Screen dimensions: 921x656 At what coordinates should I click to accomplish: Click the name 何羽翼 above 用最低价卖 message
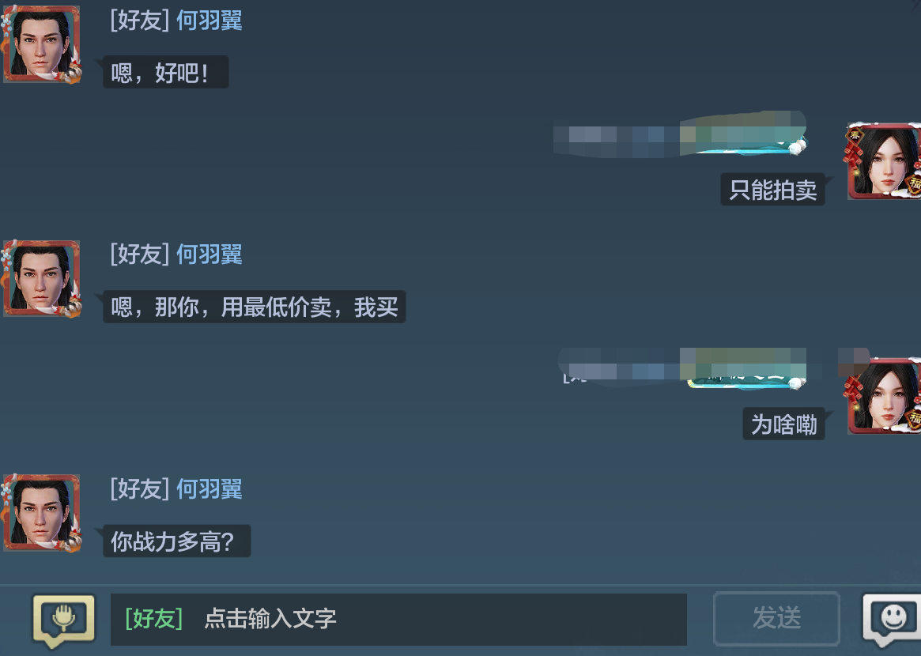(209, 254)
